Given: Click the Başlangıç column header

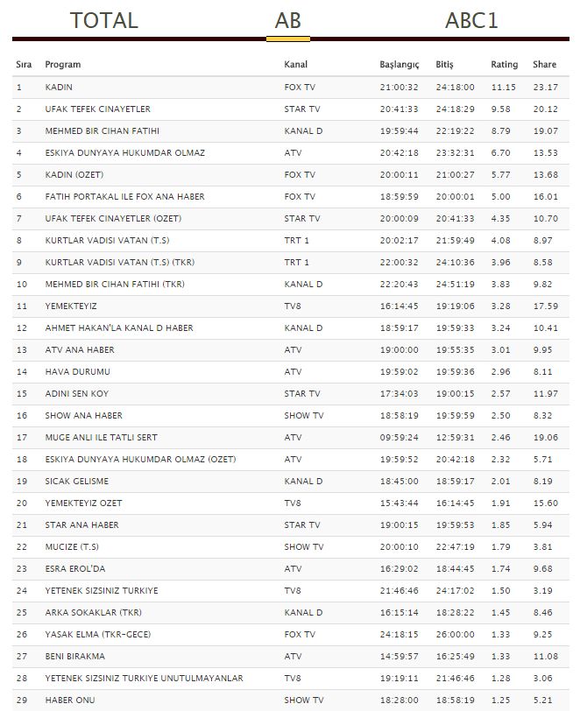Looking at the screenshot, I should [400, 65].
